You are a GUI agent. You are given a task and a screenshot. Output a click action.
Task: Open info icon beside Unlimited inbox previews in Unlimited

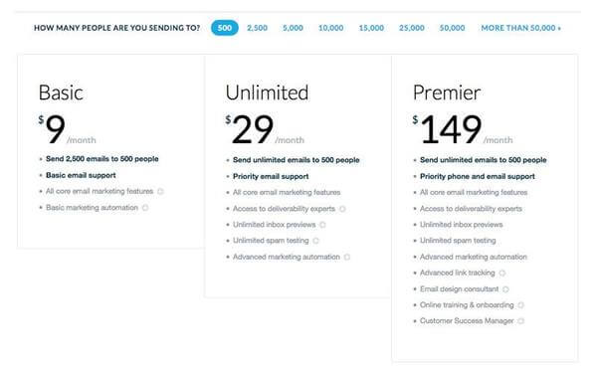pos(322,225)
